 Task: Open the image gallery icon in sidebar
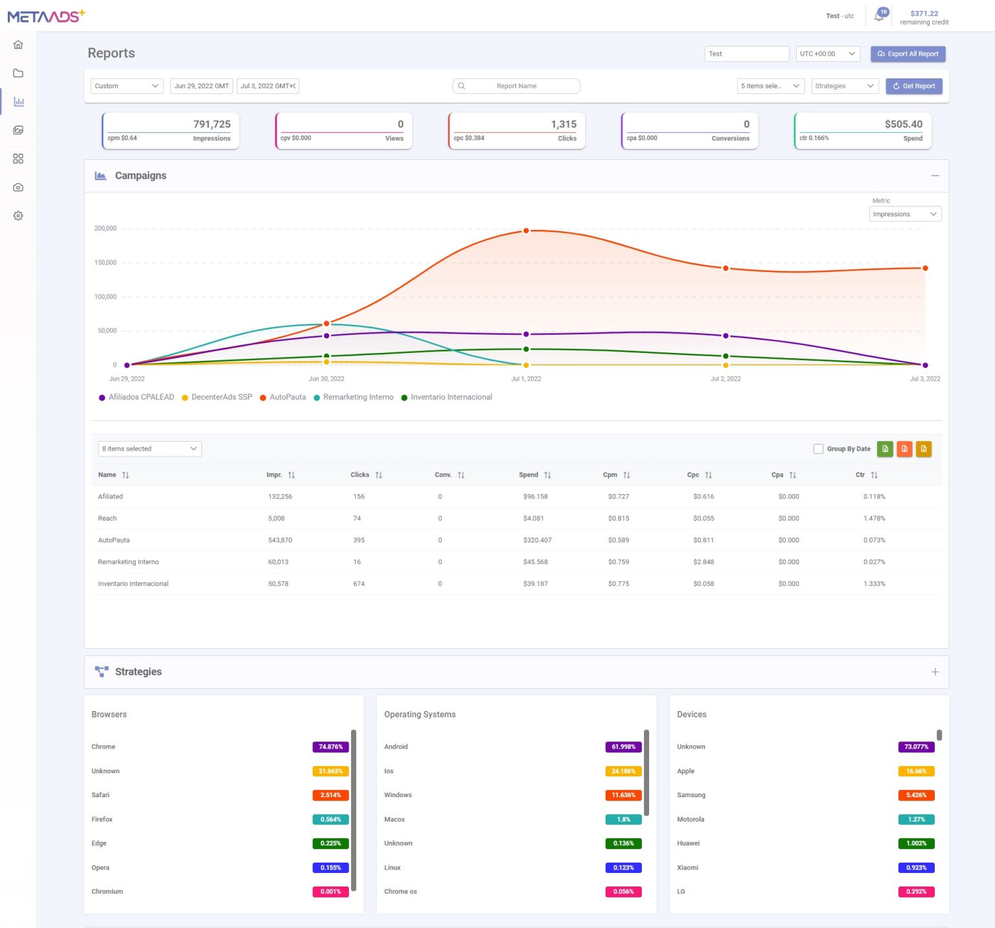pyautogui.click(x=18, y=130)
